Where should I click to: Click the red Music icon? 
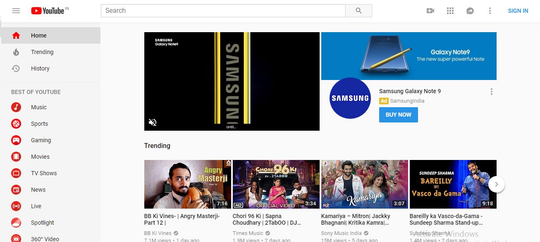[x=16, y=107]
